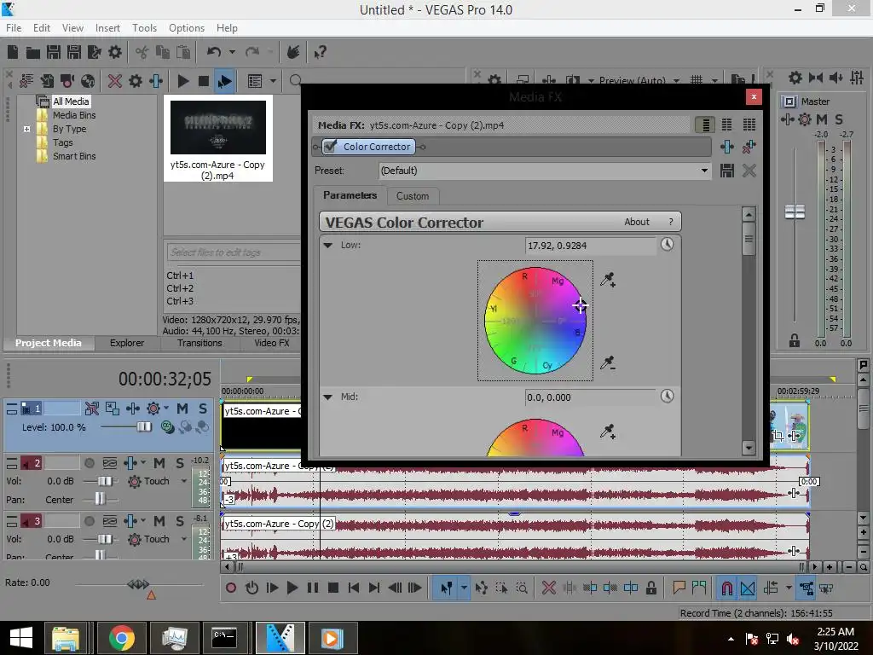Open the Views dropdown arrow in Project Media

273,81
